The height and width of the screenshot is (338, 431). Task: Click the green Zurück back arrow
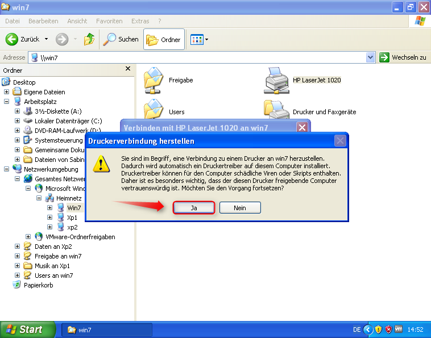(12, 39)
